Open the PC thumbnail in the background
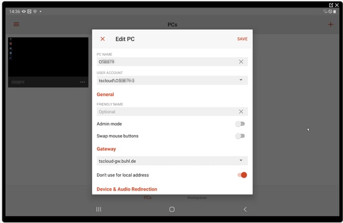Screen dimensions: 343x223 click(x=48, y=57)
